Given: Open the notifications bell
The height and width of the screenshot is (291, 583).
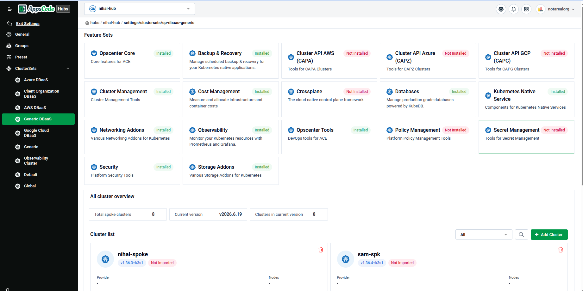Looking at the screenshot, I should tap(514, 9).
